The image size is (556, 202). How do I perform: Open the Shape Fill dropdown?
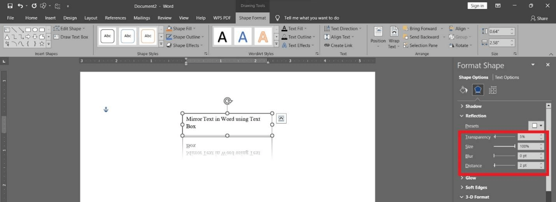[x=181, y=28]
